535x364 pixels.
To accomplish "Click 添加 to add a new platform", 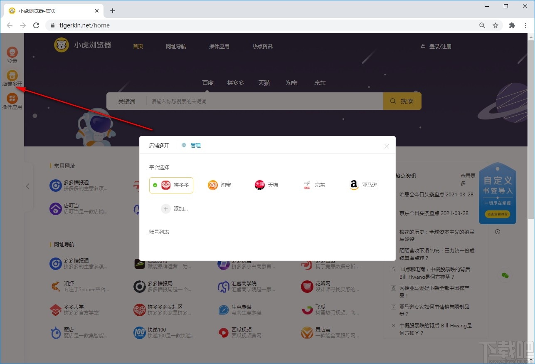I will (x=175, y=208).
